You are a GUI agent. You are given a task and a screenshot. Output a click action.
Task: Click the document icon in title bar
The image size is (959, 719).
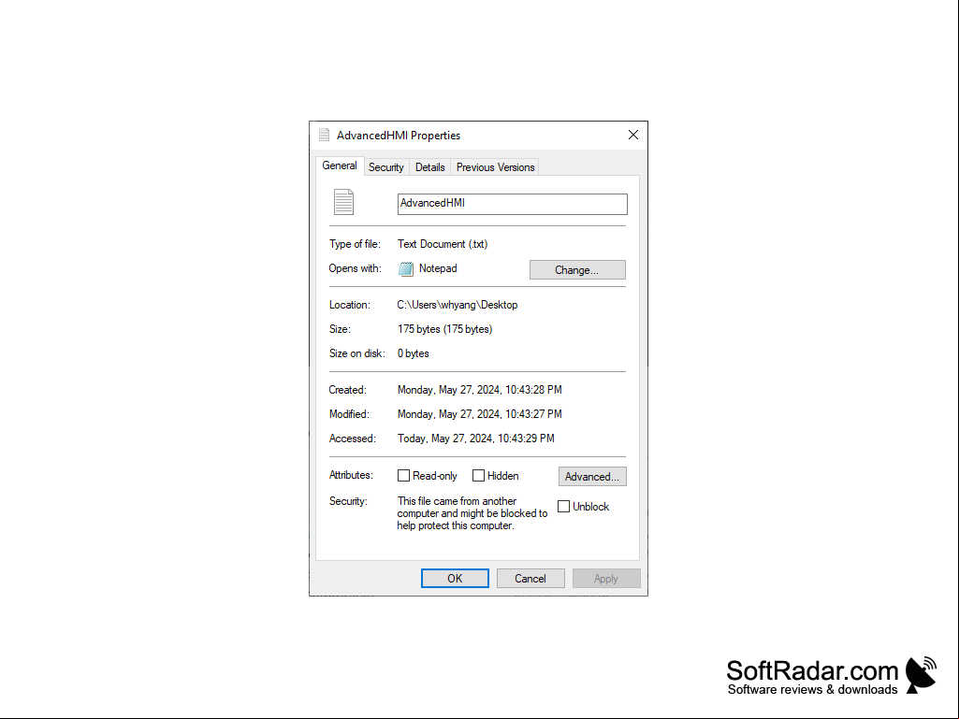pos(324,136)
